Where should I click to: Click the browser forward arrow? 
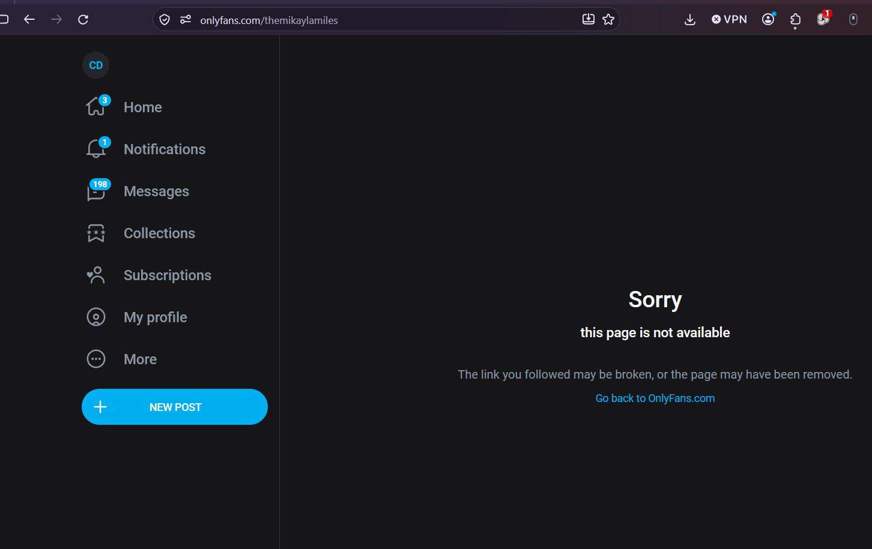(56, 20)
